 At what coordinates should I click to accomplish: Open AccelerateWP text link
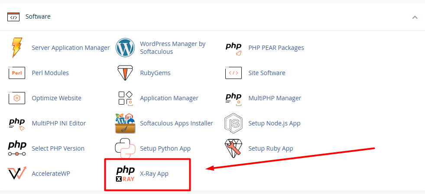click(x=51, y=174)
